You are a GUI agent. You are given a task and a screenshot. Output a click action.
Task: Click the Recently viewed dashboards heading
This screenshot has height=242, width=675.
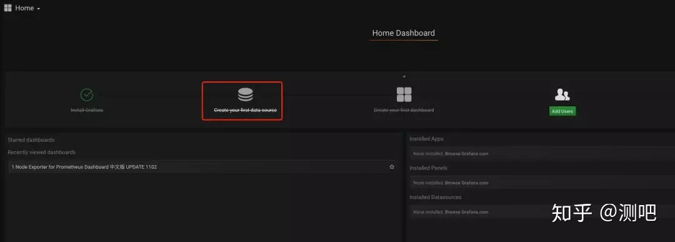coord(41,152)
